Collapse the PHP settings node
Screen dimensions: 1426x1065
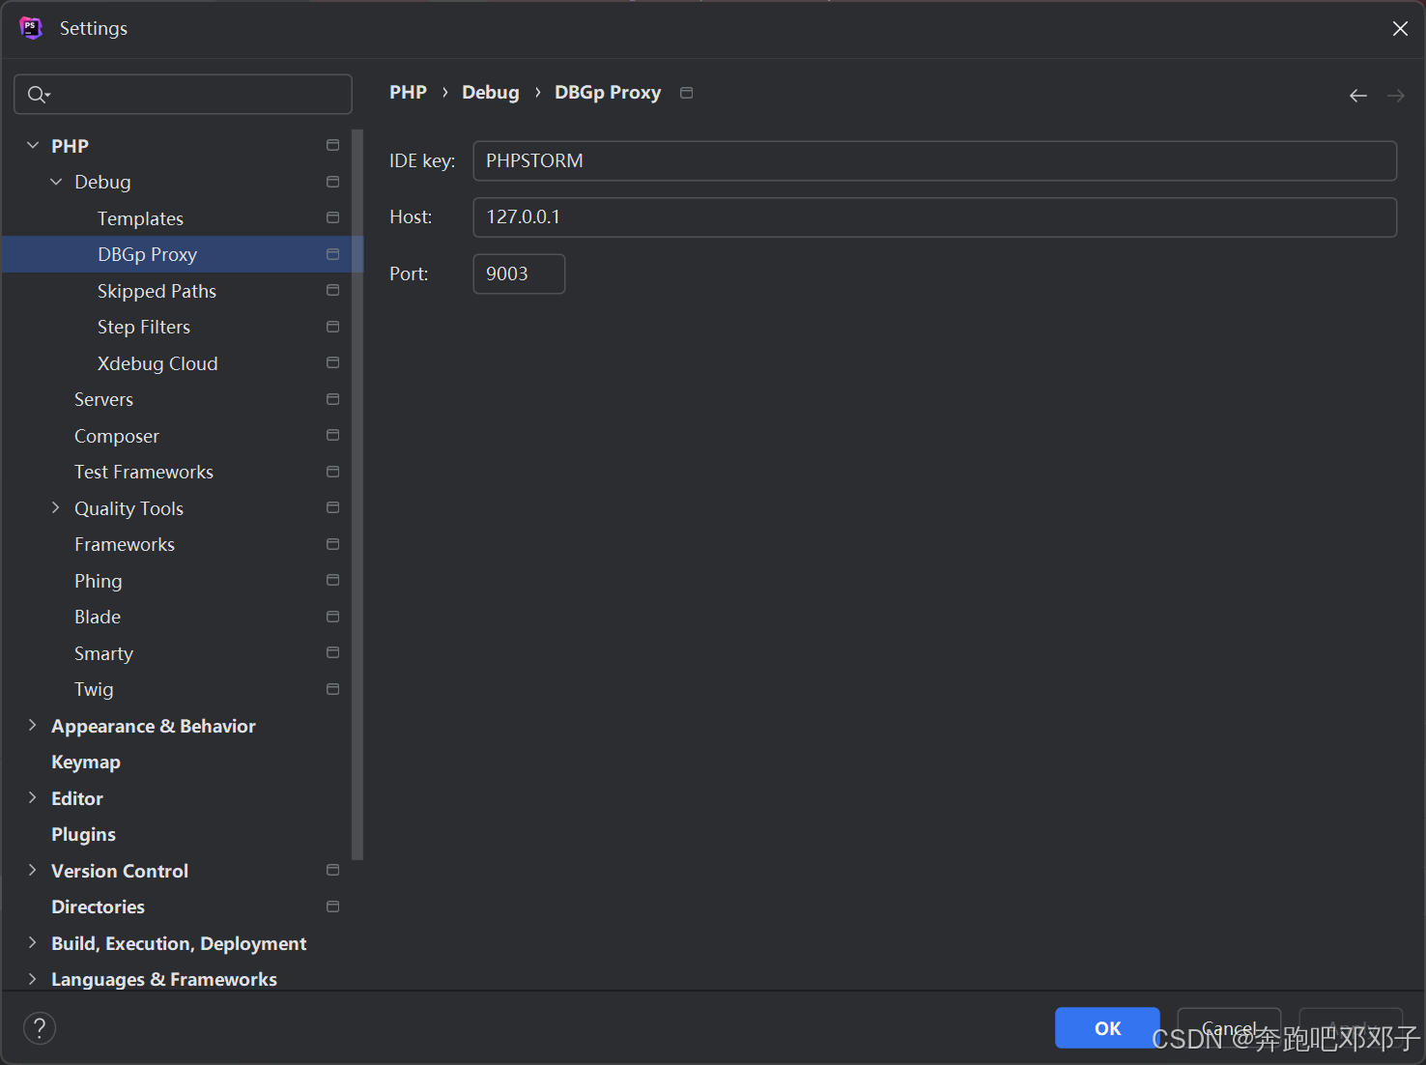[33, 145]
